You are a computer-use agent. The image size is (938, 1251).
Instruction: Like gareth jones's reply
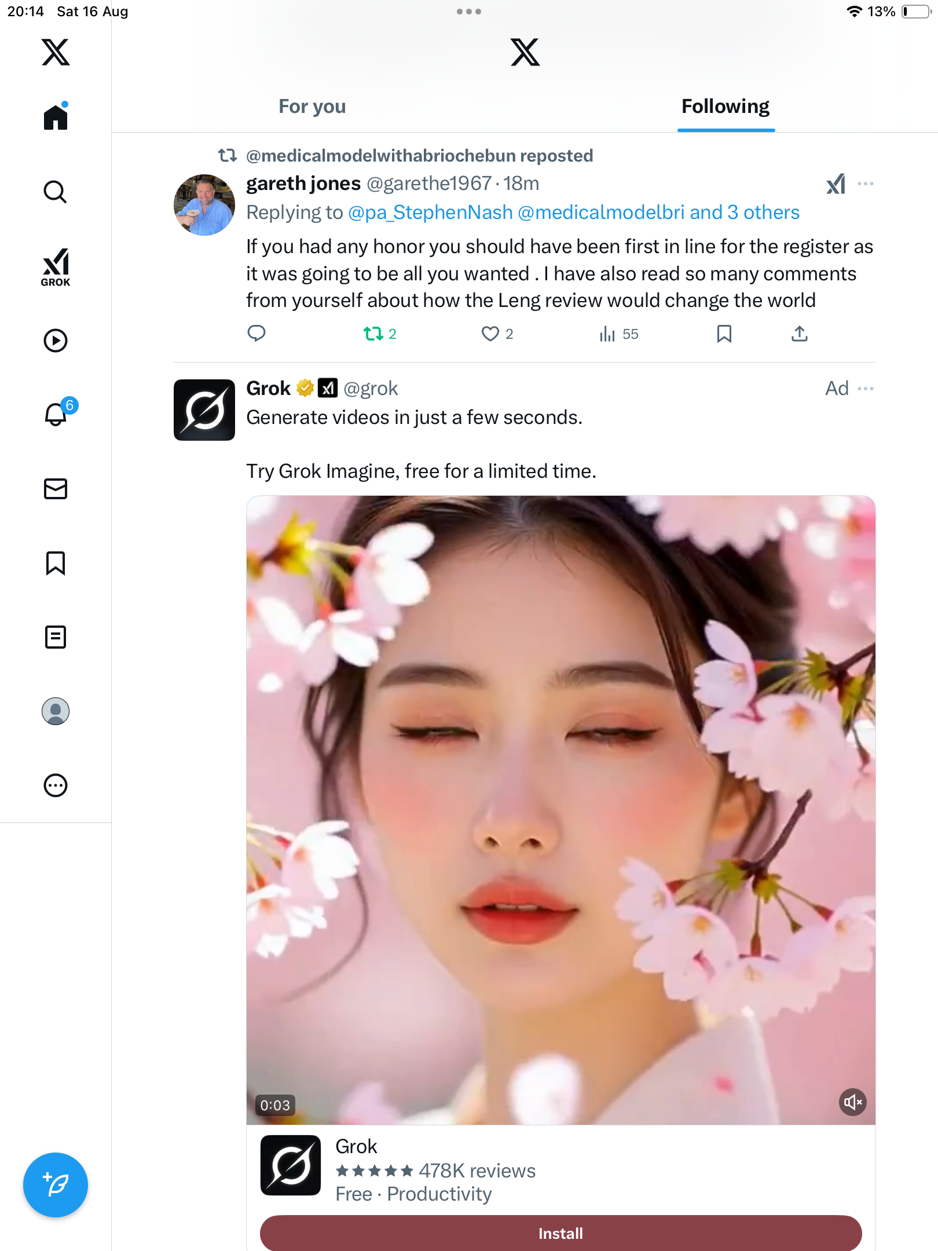(x=490, y=334)
